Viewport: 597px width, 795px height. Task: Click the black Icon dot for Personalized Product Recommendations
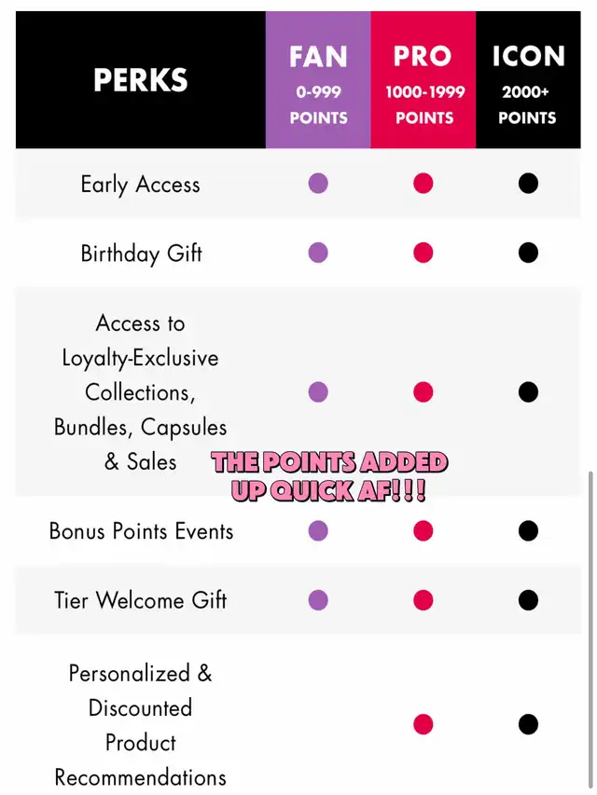click(528, 724)
